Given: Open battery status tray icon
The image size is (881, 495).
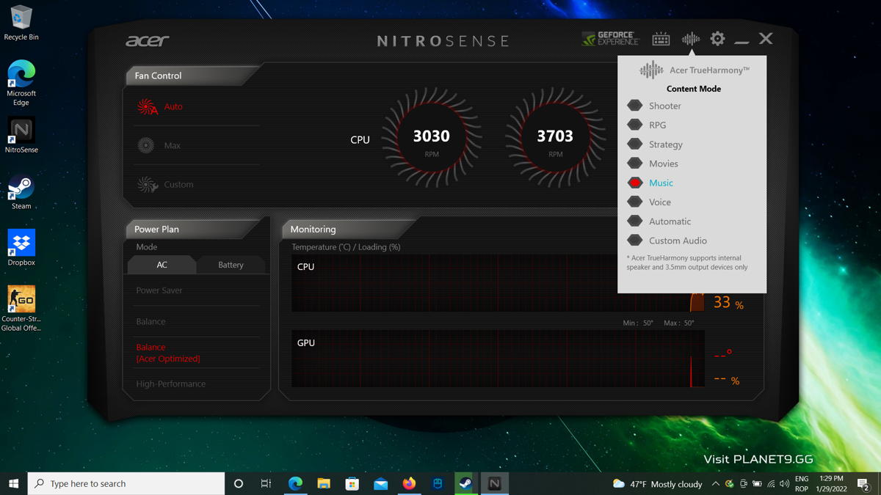Looking at the screenshot, I should point(757,484).
